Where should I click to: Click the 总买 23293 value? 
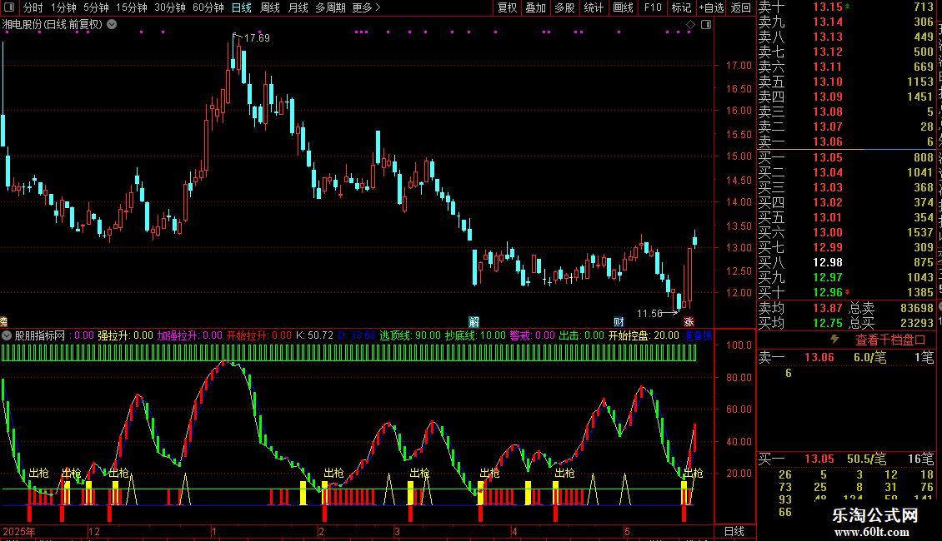pyautogui.click(x=917, y=323)
